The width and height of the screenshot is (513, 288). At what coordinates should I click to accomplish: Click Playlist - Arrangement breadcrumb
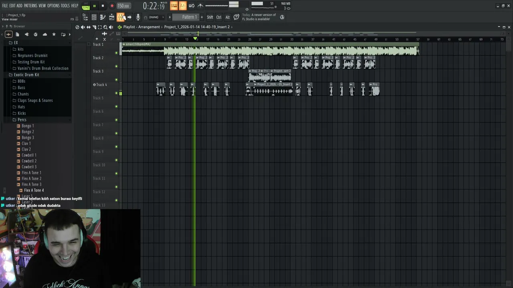coord(141,27)
